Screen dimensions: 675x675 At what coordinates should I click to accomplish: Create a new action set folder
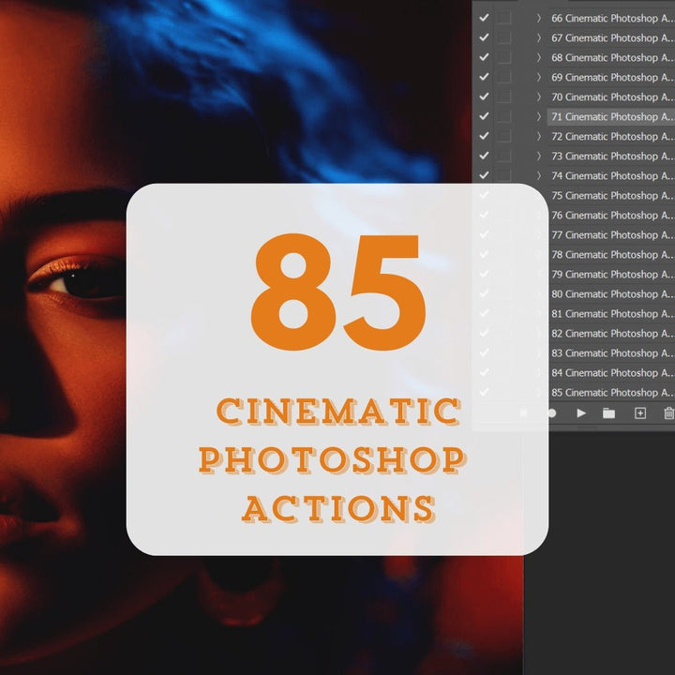608,413
